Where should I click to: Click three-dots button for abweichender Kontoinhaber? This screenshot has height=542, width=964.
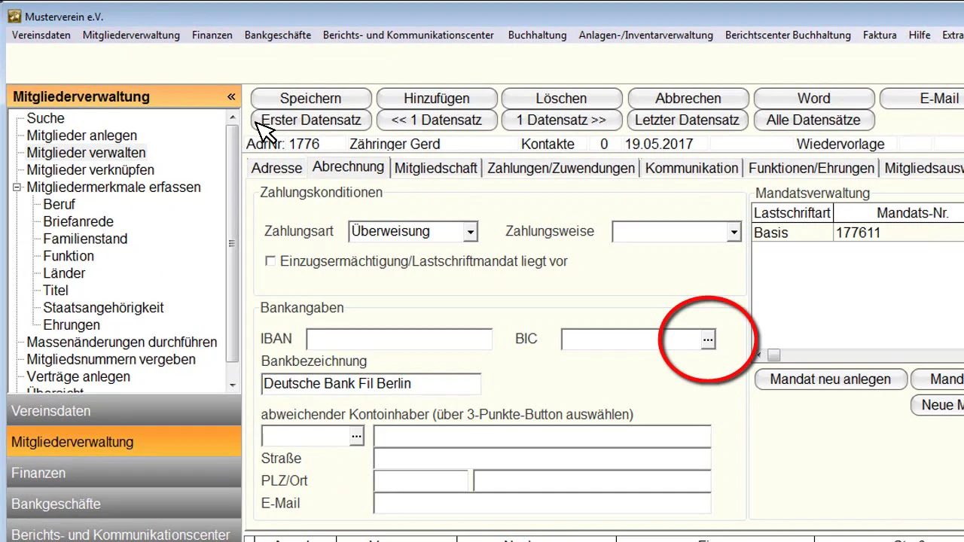pyautogui.click(x=356, y=436)
